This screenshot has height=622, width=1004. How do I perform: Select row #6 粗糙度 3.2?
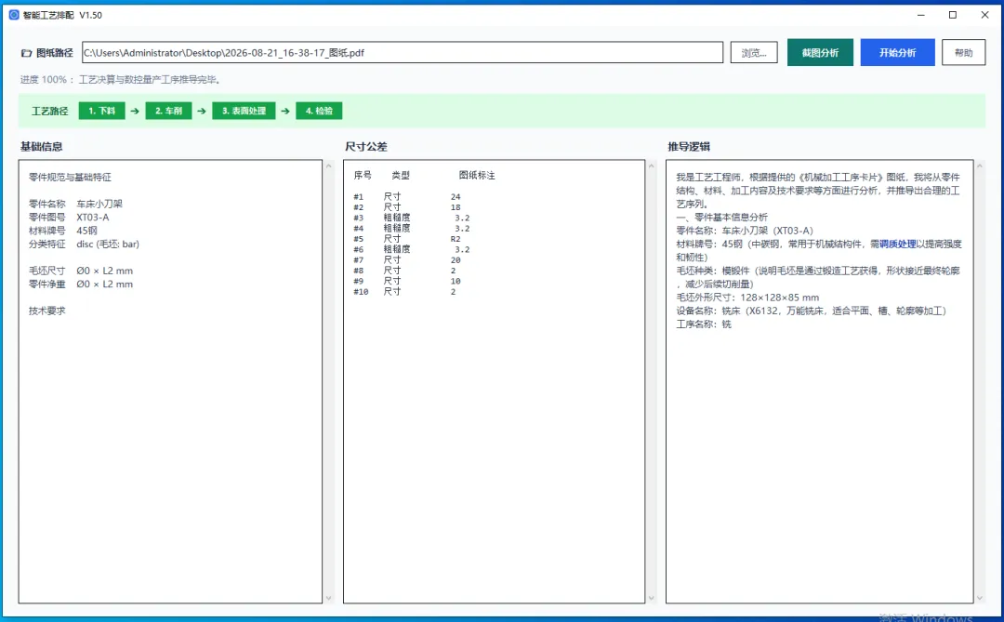click(x=412, y=249)
